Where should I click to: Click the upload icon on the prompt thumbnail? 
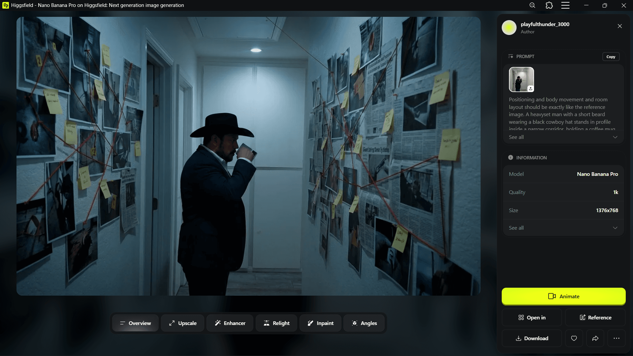click(530, 88)
